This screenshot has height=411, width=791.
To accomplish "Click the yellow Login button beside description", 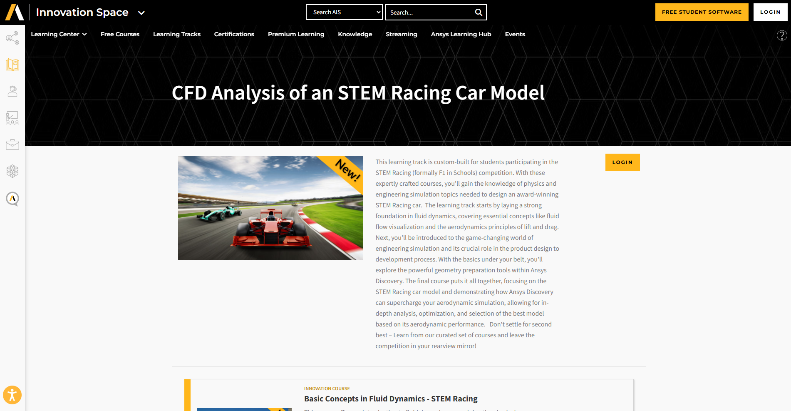I will [x=622, y=162].
